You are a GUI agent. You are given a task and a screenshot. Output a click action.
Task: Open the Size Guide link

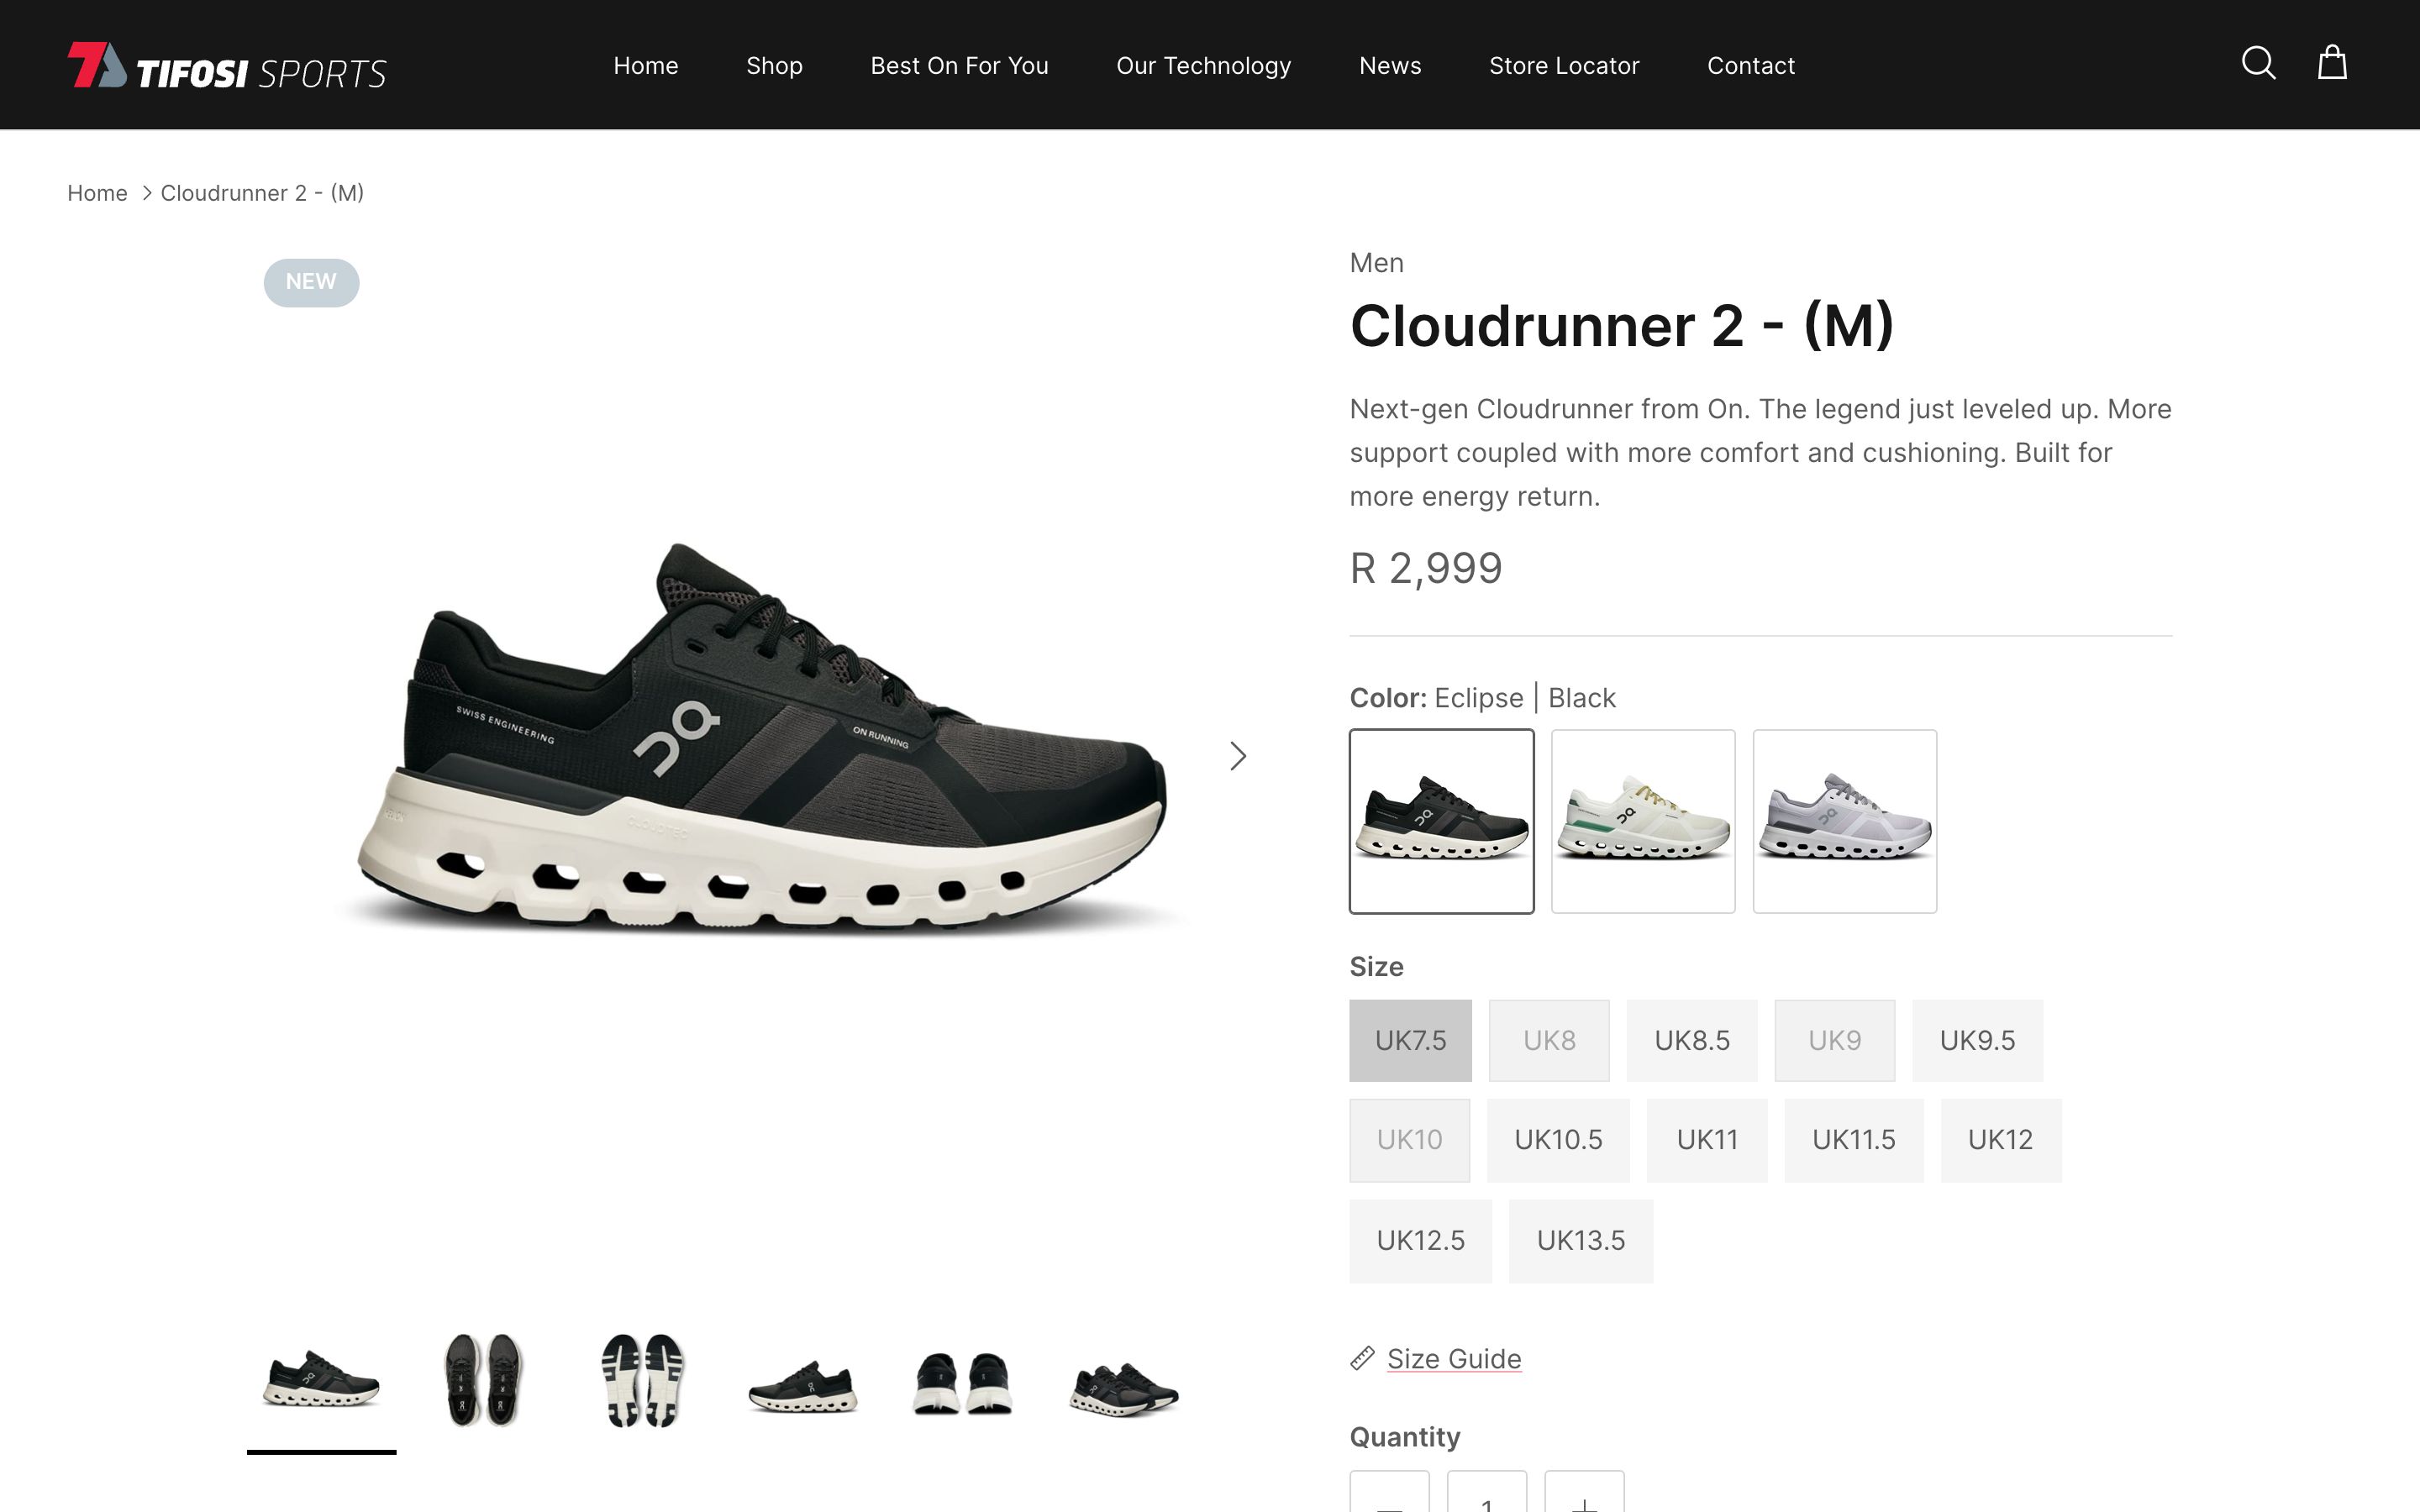click(1454, 1359)
